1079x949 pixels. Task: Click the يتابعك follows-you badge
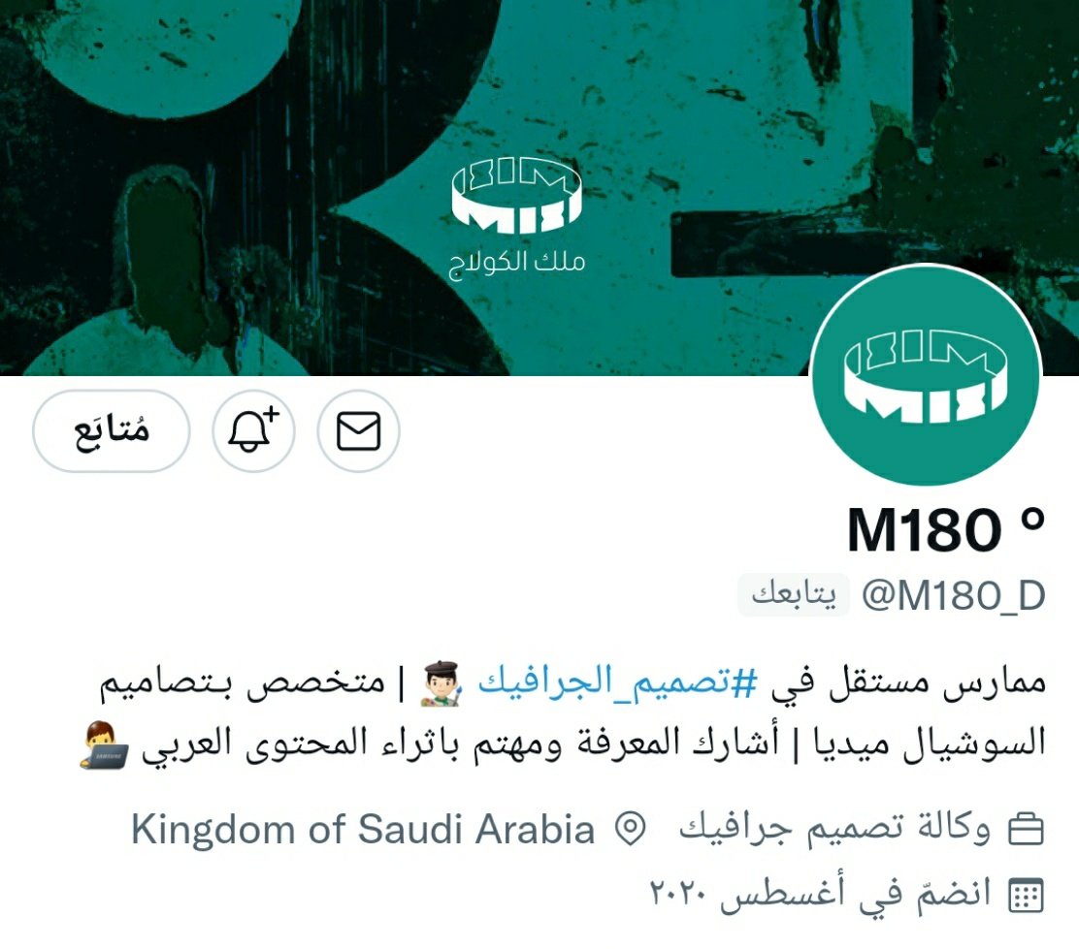pos(794,594)
